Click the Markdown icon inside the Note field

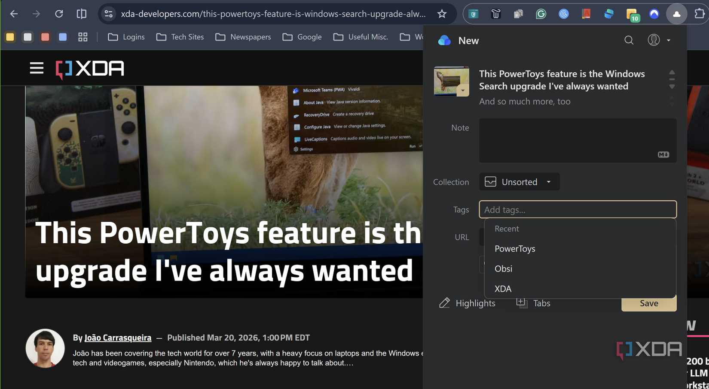coord(663,154)
